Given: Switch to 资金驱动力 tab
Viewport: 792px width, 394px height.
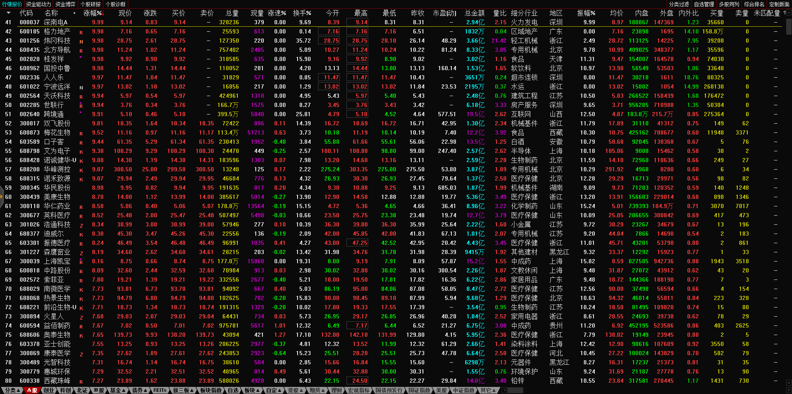Looking at the screenshot, I should point(38,4).
